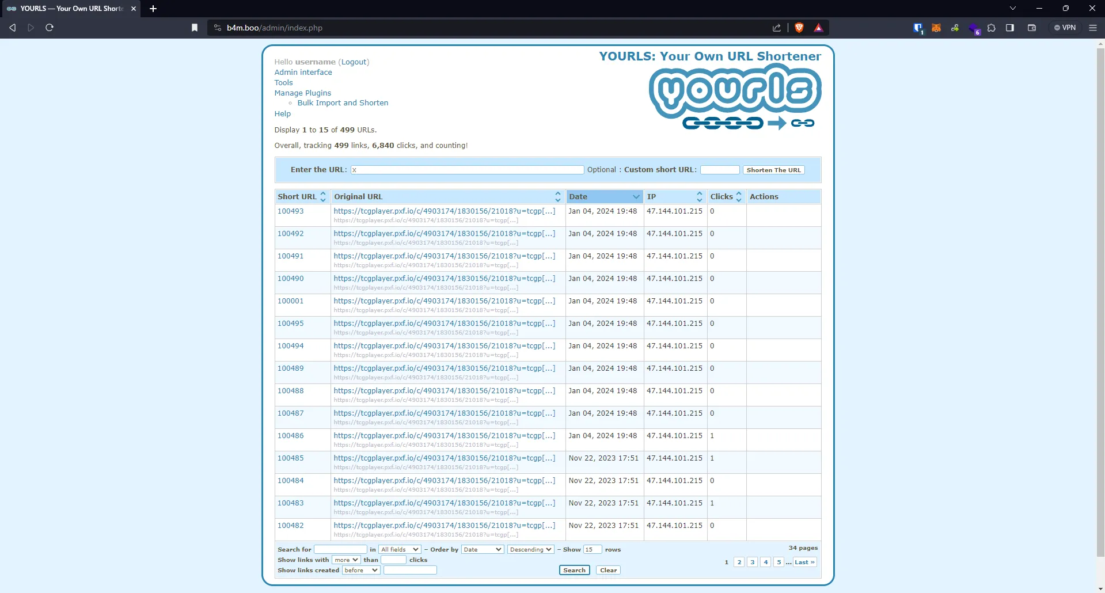1105x593 pixels.
Task: Click the Custom short URL input field
Action: pyautogui.click(x=719, y=170)
